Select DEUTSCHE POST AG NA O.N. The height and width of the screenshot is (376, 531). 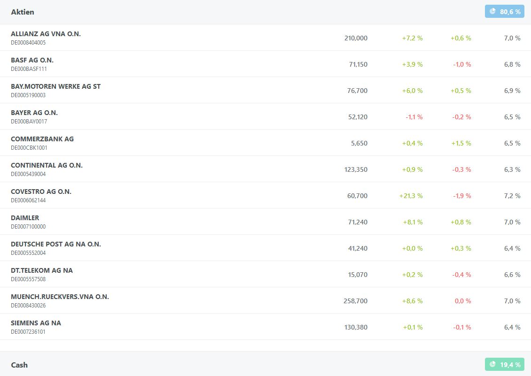[x=56, y=244]
